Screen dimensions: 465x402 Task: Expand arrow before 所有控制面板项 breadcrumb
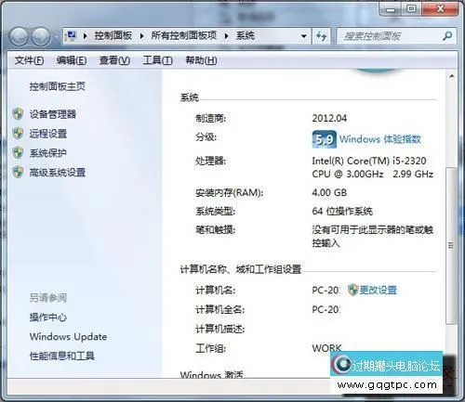point(142,36)
